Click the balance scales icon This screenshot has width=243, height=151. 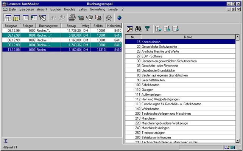[109, 18]
